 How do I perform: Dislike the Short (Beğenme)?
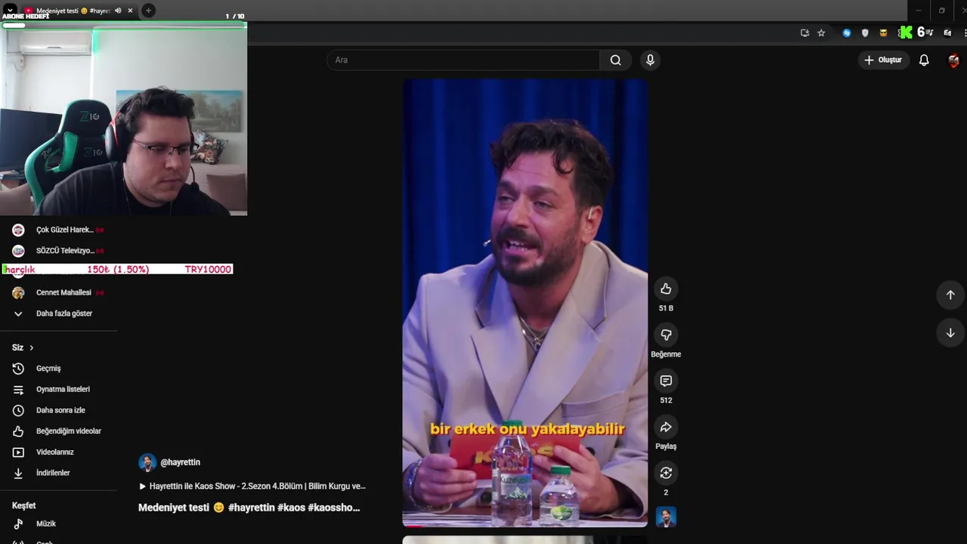click(x=666, y=335)
